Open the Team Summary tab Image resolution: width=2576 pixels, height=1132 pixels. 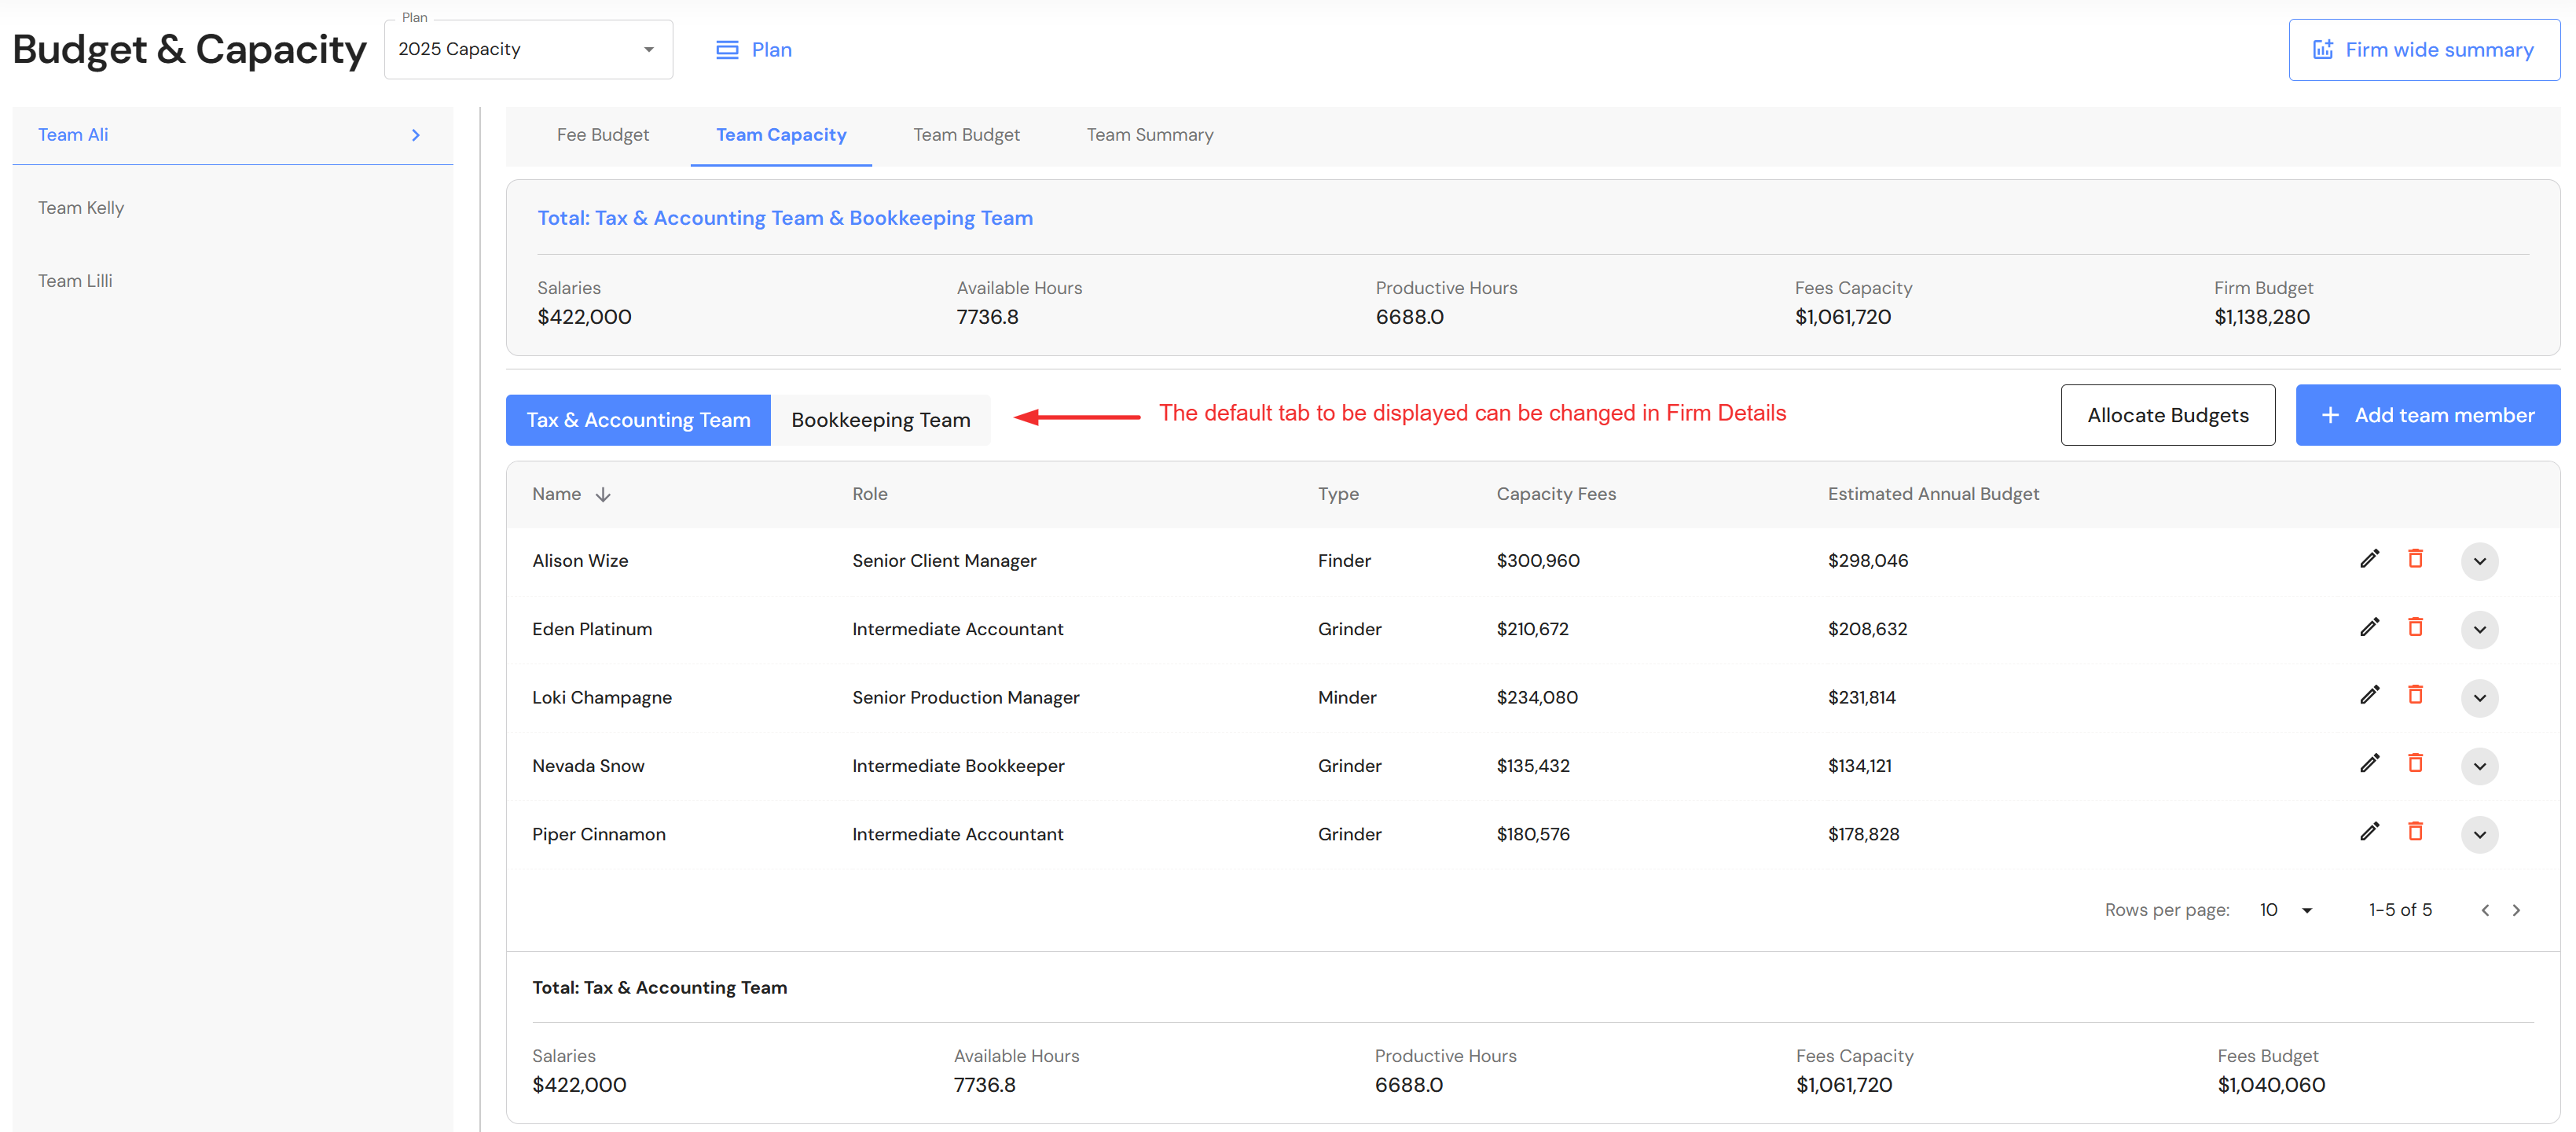[1149, 135]
